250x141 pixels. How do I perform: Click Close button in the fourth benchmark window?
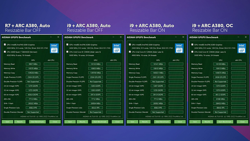coord(242,122)
